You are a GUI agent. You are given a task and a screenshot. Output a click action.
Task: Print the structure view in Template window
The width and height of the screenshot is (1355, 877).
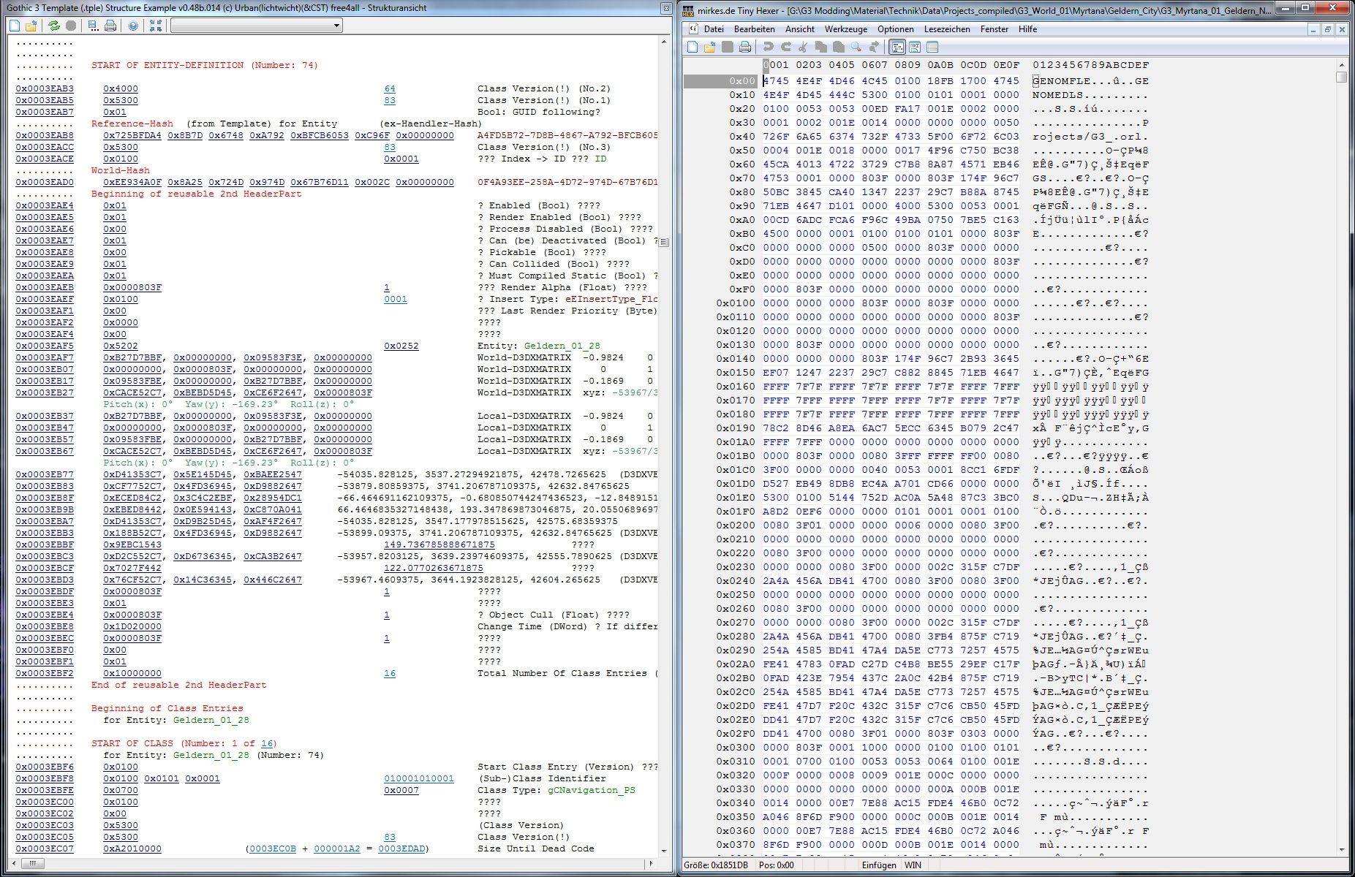pos(110,26)
